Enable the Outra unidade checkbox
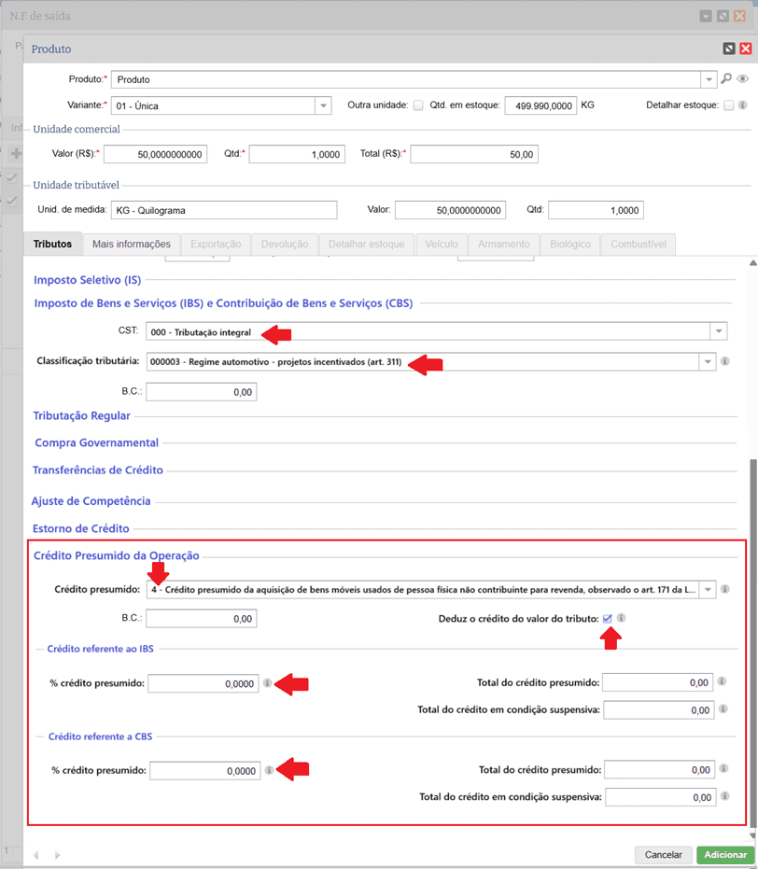The height and width of the screenshot is (869, 758). pos(418,105)
